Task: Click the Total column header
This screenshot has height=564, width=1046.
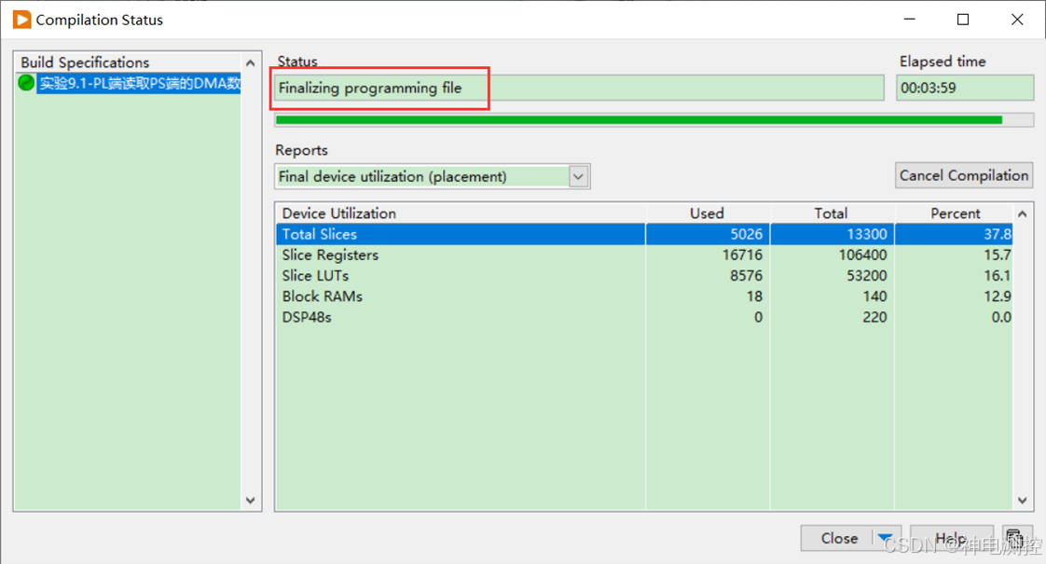Action: click(x=832, y=213)
